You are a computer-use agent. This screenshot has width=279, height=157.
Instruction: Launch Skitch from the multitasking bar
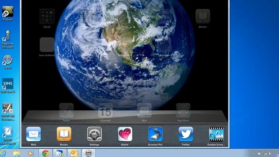125,134
